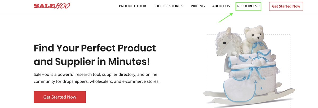318x108 pixels.
Task: Click the red Get Started Now hero button
Action: 60,97
